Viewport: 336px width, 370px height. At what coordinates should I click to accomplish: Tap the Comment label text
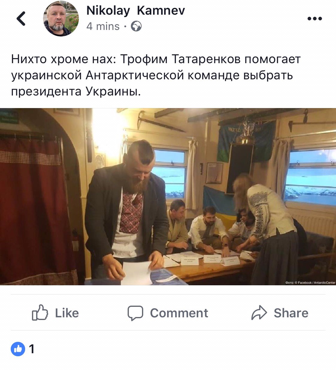tap(179, 313)
